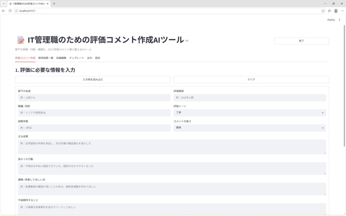Switch to 保存結果一覧 tab
346x216 pixels.
click(46, 58)
